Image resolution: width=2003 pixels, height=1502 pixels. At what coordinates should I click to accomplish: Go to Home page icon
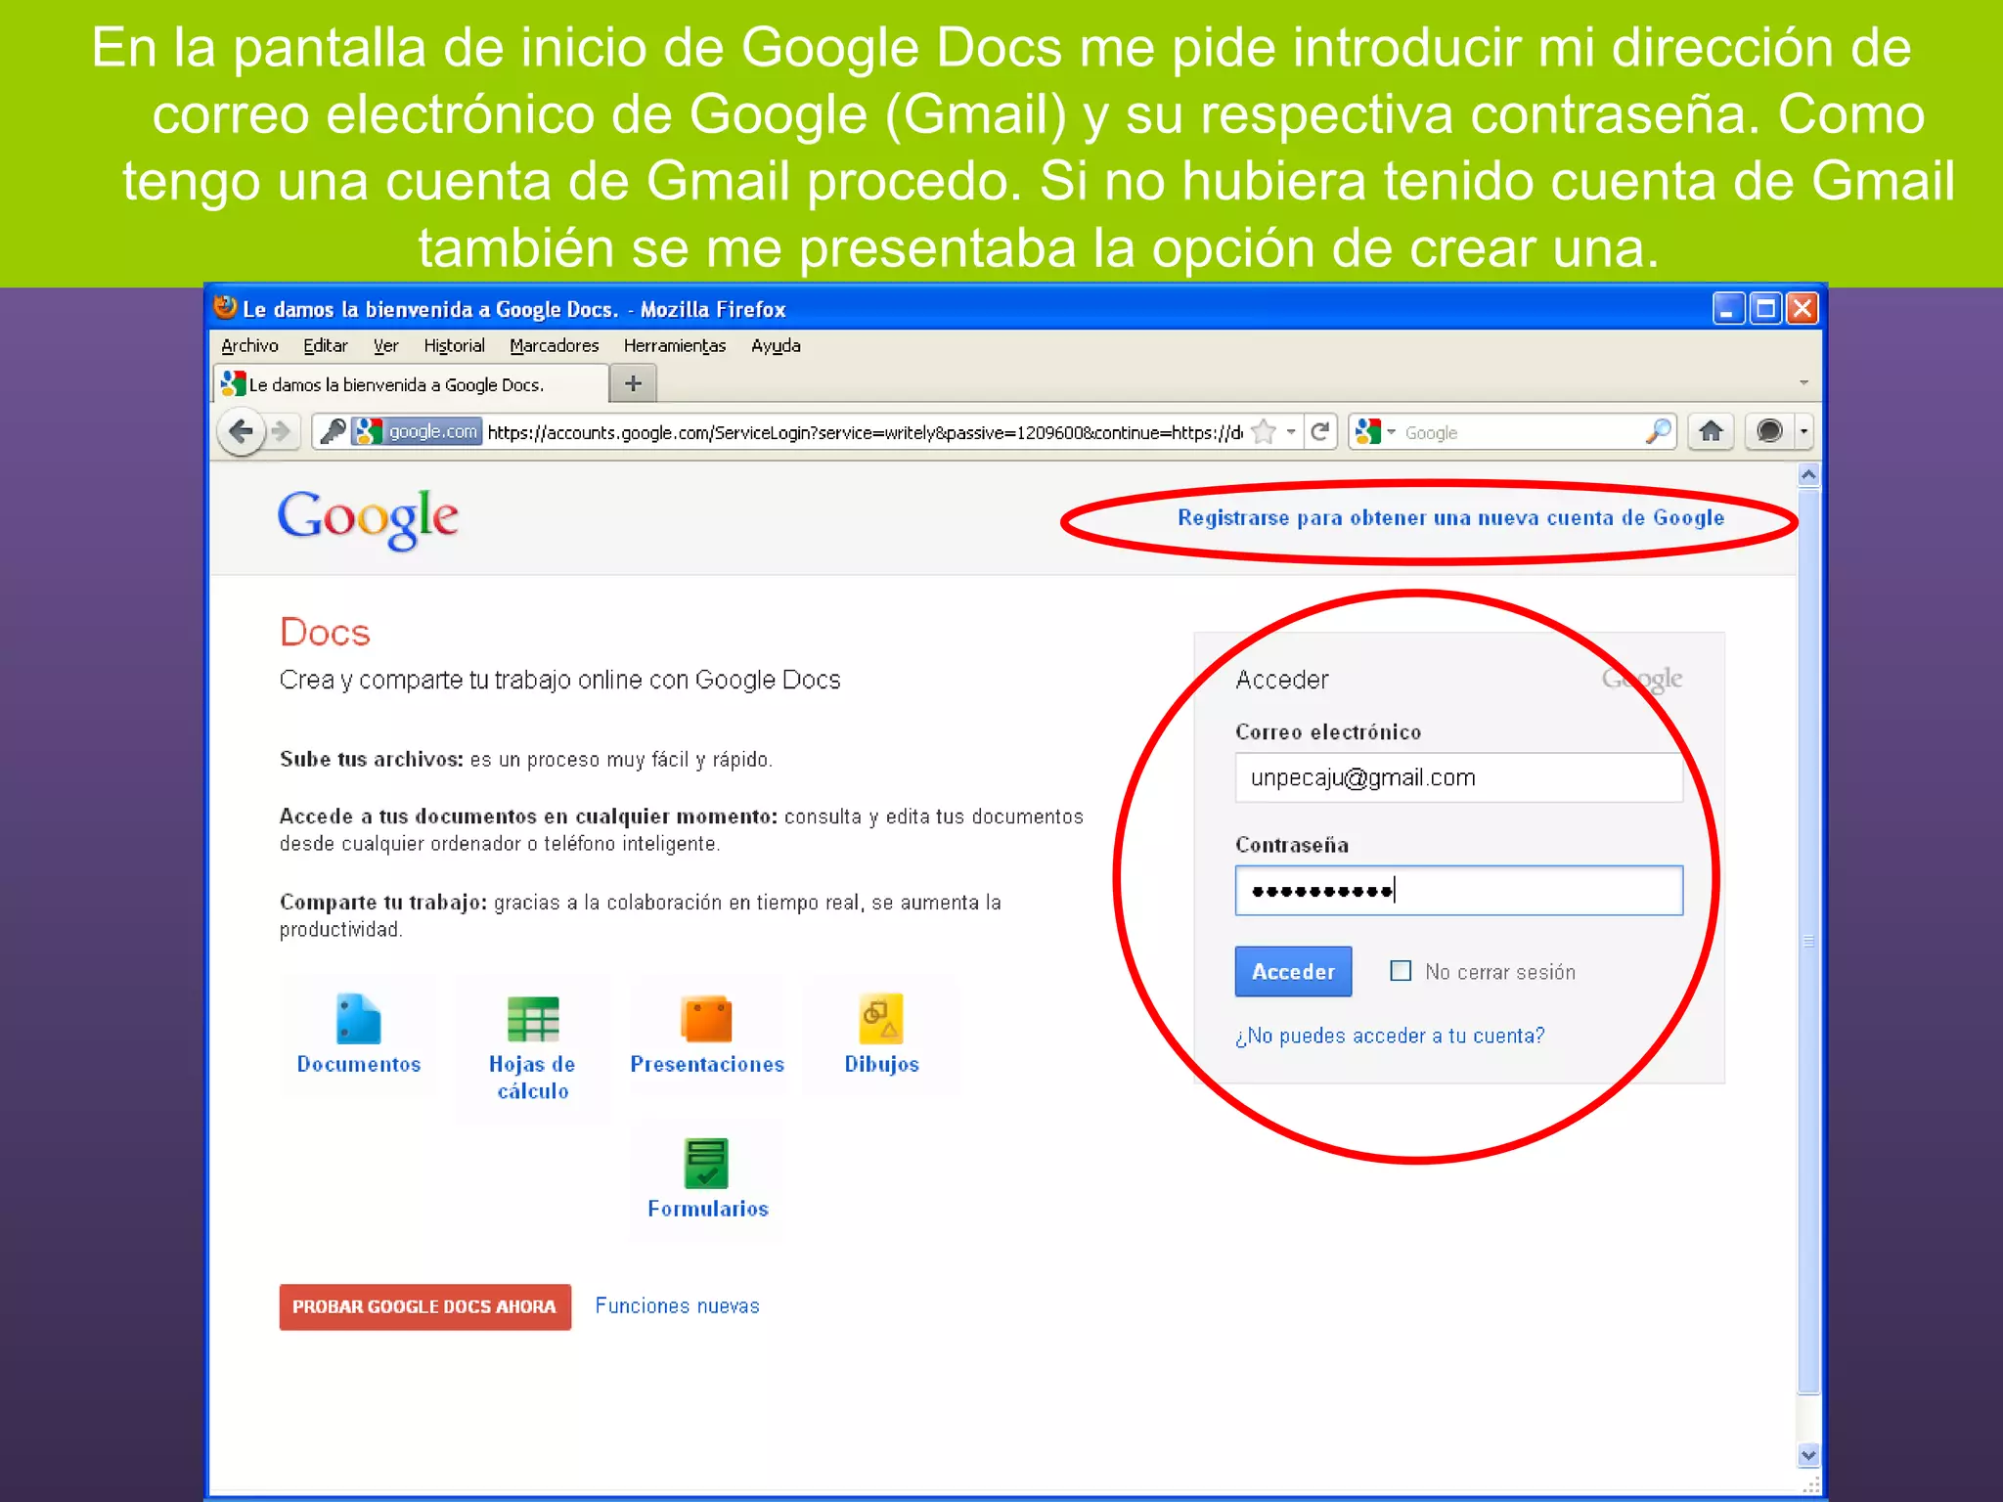pyautogui.click(x=1711, y=431)
